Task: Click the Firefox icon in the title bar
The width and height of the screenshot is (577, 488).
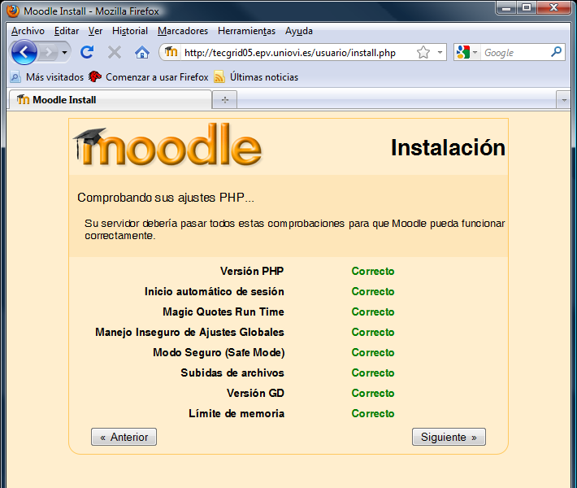Action: click(13, 11)
